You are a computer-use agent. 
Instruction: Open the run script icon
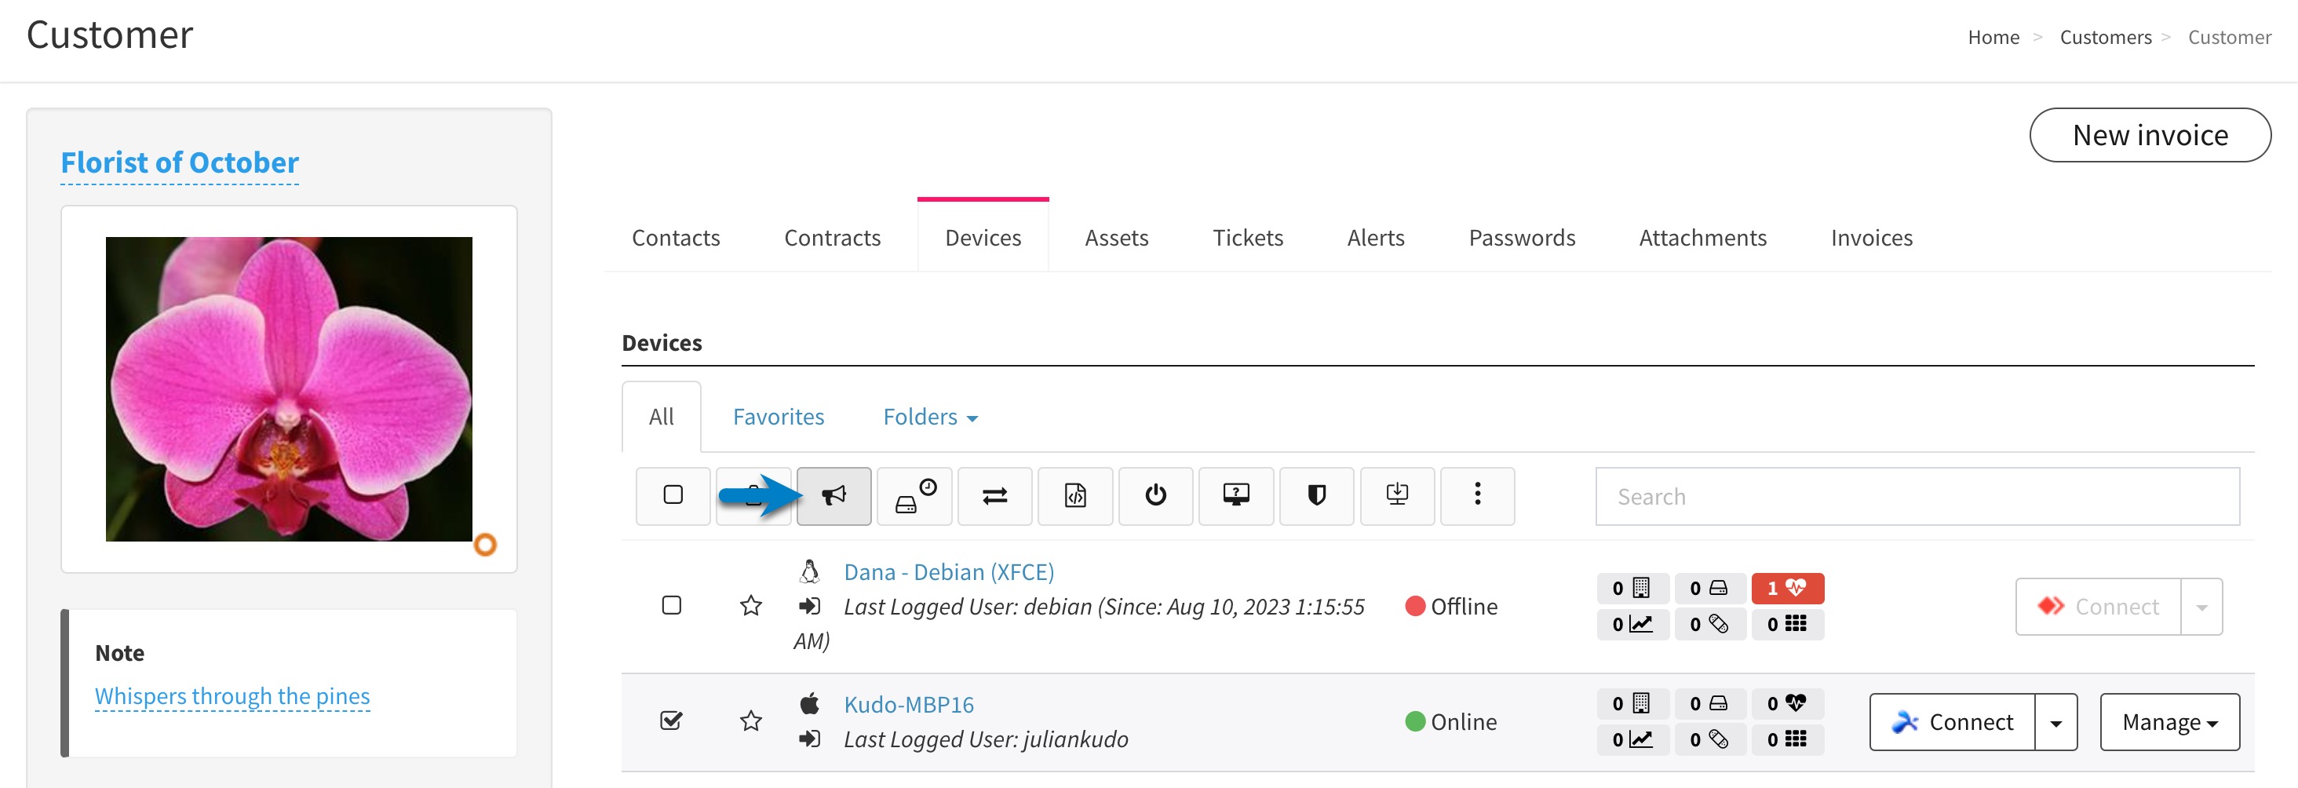(1075, 496)
